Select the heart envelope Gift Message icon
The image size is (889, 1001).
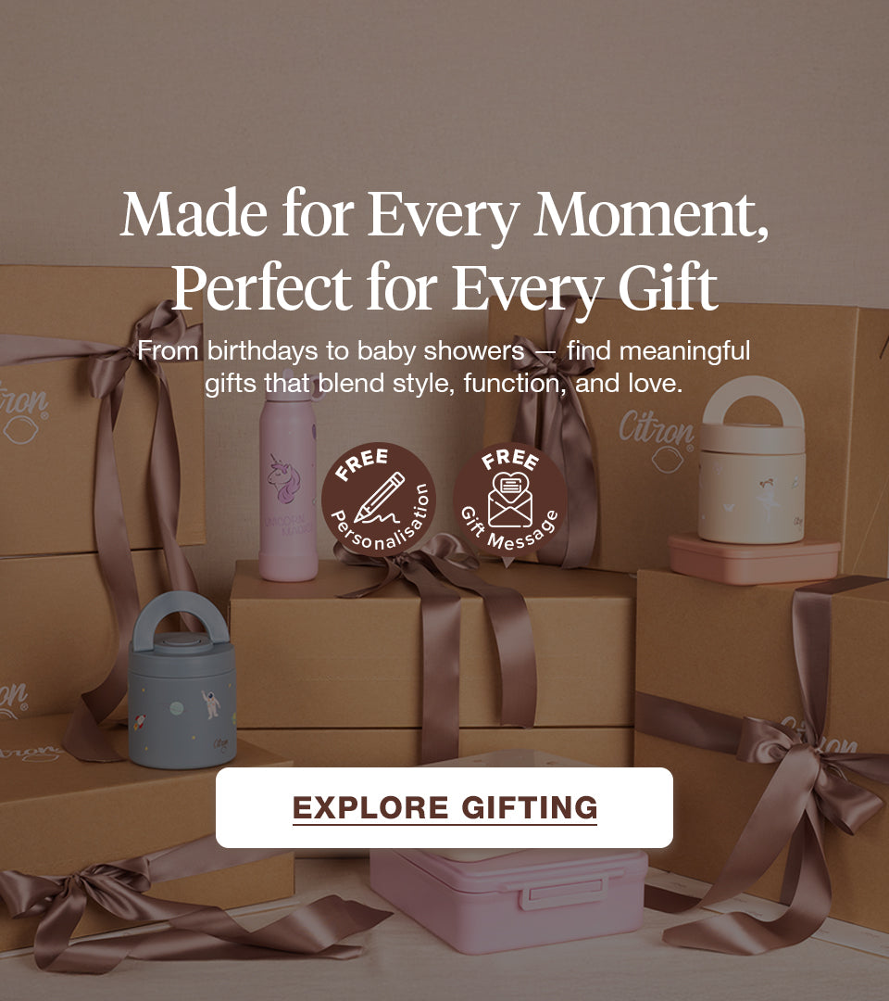point(510,500)
